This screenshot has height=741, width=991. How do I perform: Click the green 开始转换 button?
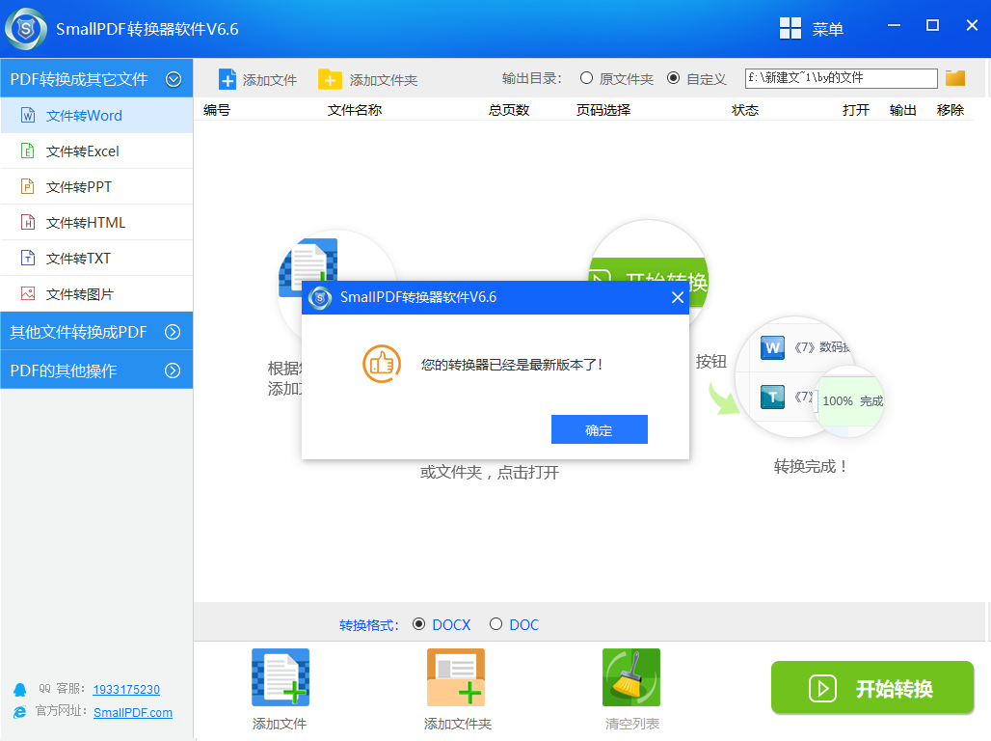click(x=872, y=687)
